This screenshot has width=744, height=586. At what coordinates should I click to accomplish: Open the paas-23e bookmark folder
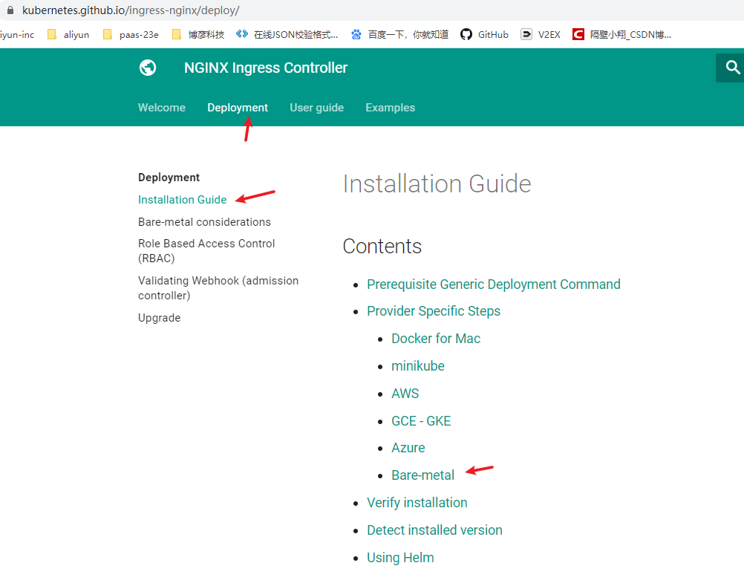[131, 34]
